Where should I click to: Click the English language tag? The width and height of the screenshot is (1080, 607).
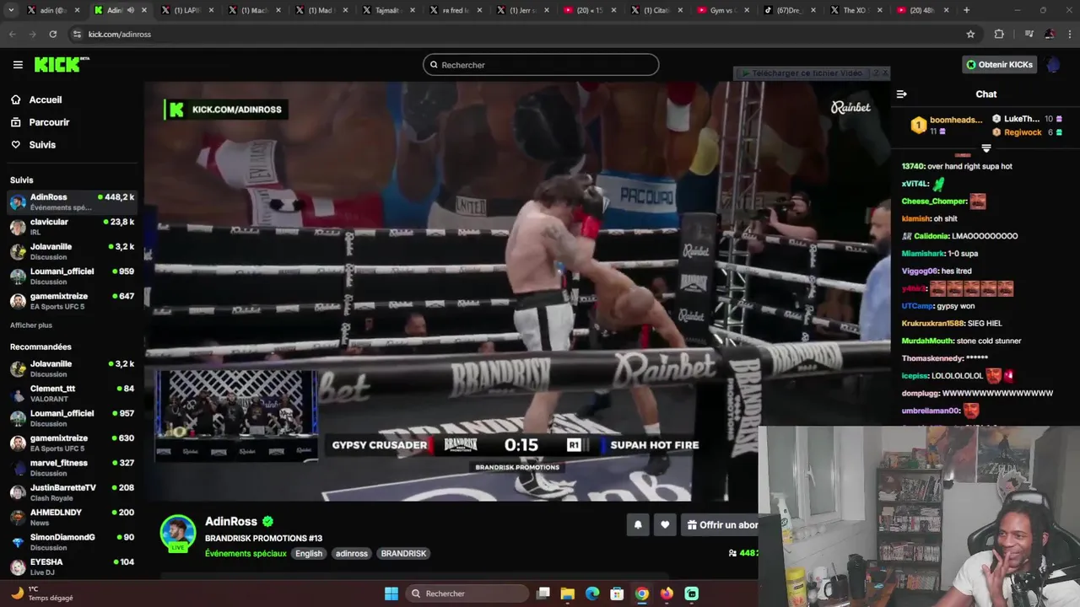tap(309, 554)
